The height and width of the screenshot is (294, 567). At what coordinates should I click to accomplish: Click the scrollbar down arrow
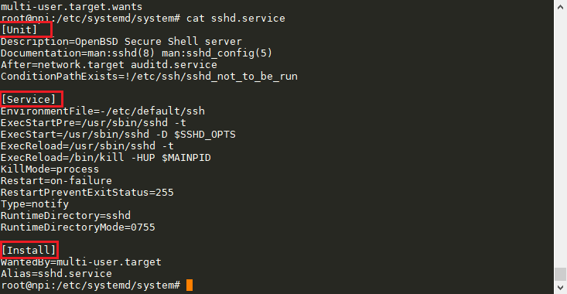pyautogui.click(x=560, y=288)
